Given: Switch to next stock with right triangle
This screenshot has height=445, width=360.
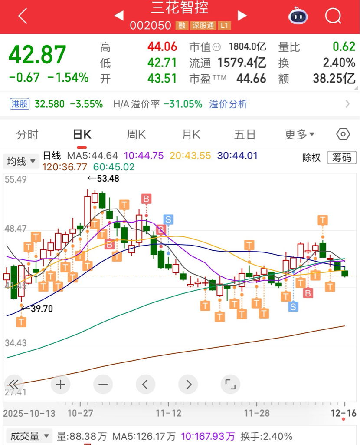Looking at the screenshot, I should 242,15.
